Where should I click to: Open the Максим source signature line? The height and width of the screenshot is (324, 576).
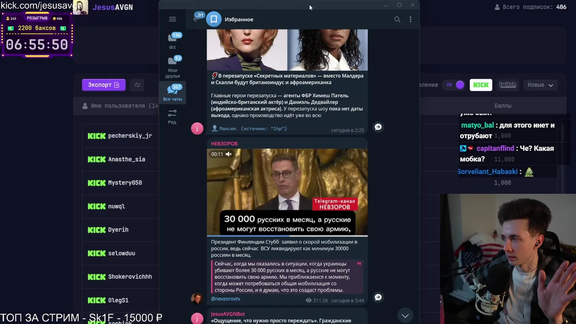[249, 129]
